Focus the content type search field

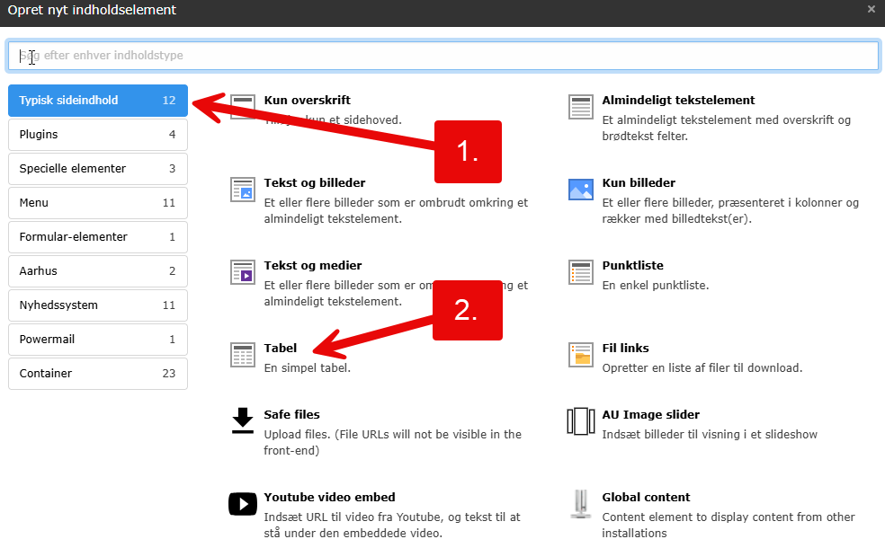442,56
